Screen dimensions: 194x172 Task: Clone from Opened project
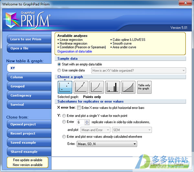(29, 124)
